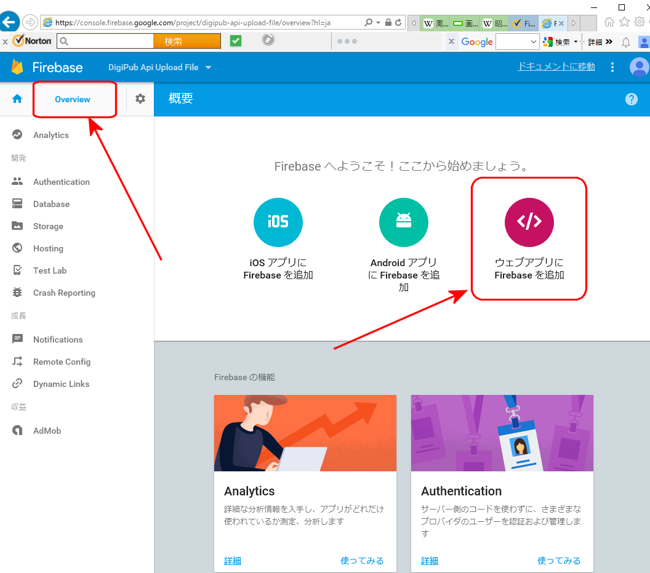Viewport: 650px width, 573px height.
Task: Open Remote Config in the sidebar
Action: 62,362
